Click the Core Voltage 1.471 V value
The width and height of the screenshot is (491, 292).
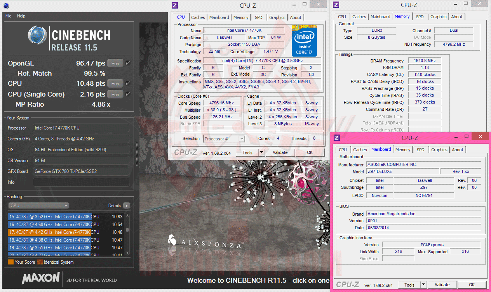(x=271, y=52)
